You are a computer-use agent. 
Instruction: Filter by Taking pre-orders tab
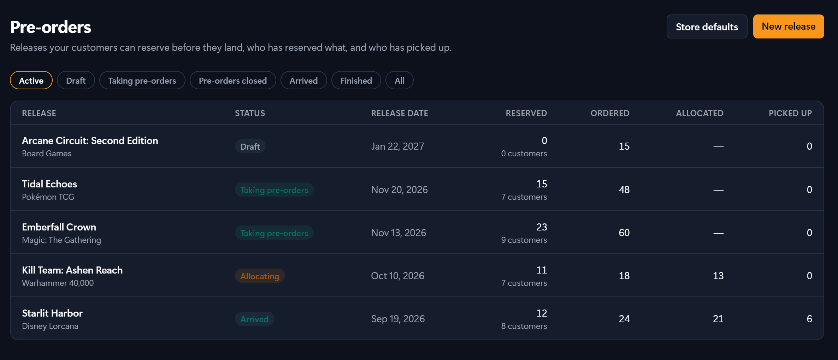tap(142, 80)
